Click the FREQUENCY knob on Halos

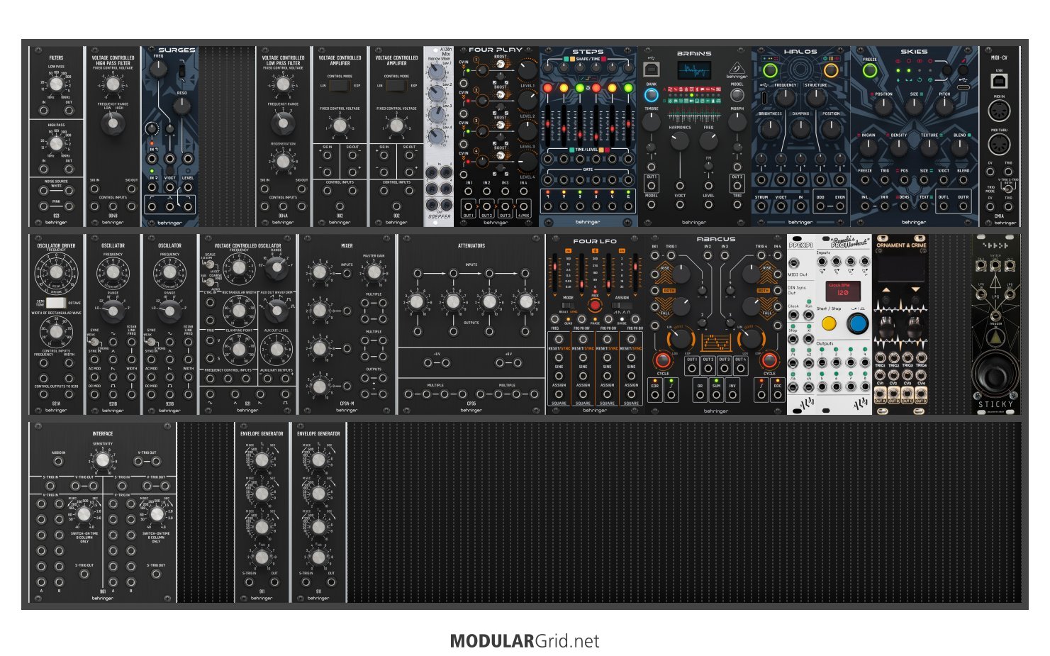coord(785,97)
